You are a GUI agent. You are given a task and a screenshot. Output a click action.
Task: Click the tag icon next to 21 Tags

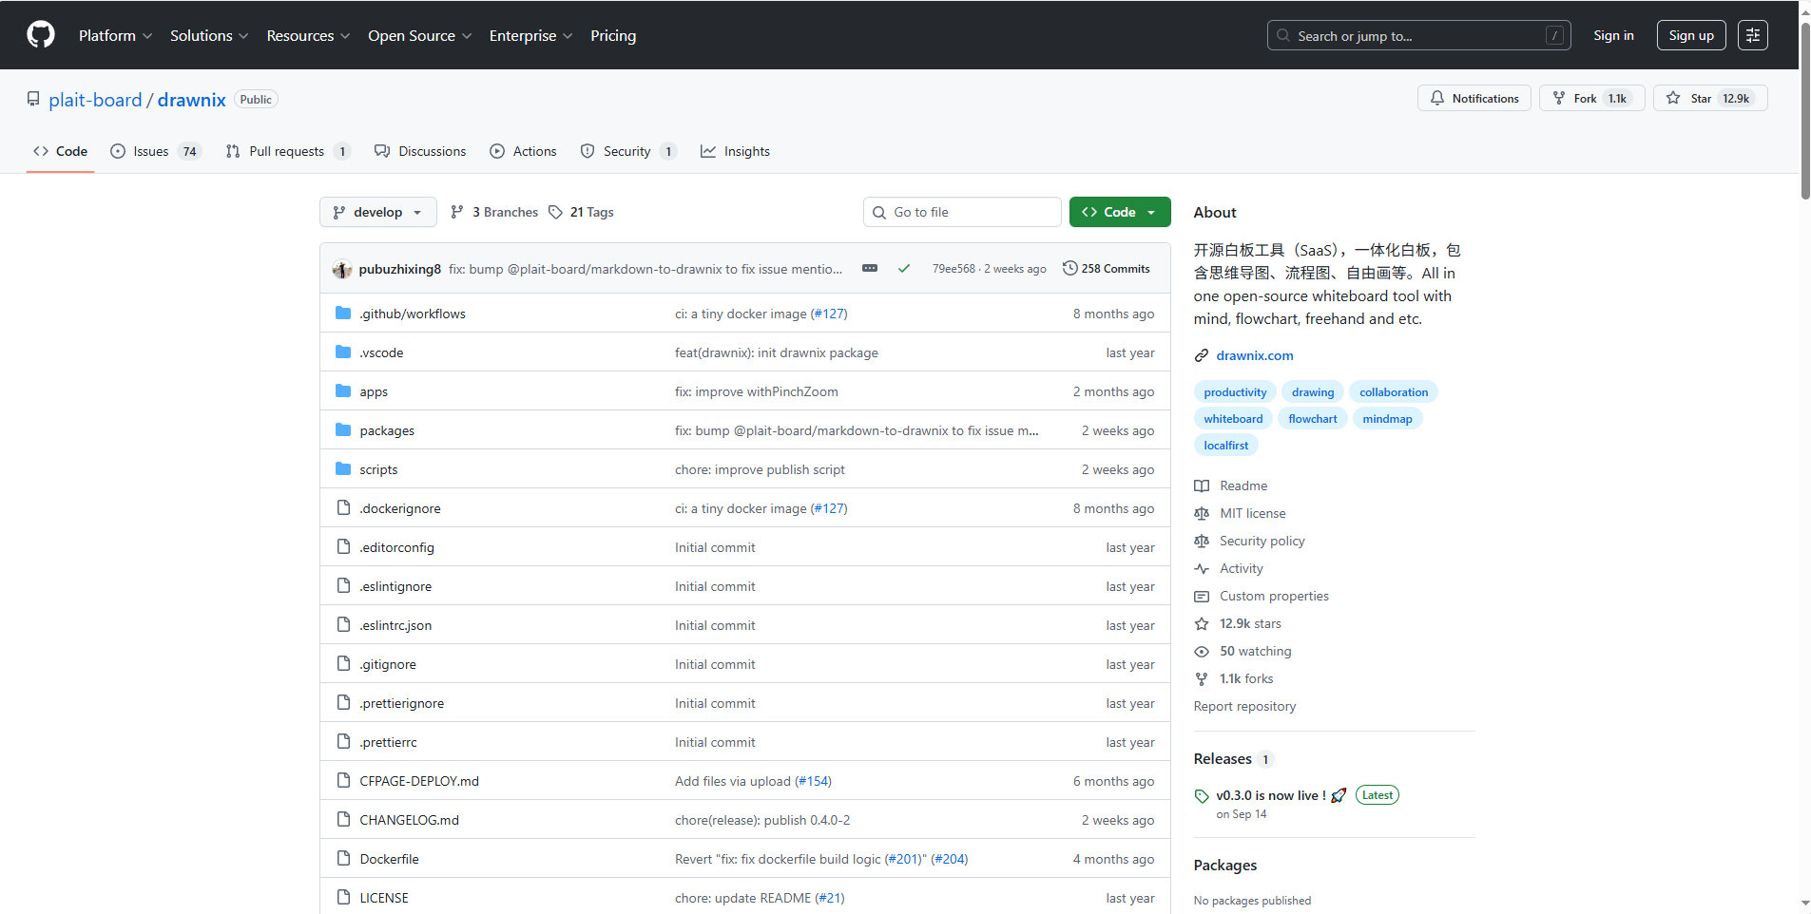point(556,212)
